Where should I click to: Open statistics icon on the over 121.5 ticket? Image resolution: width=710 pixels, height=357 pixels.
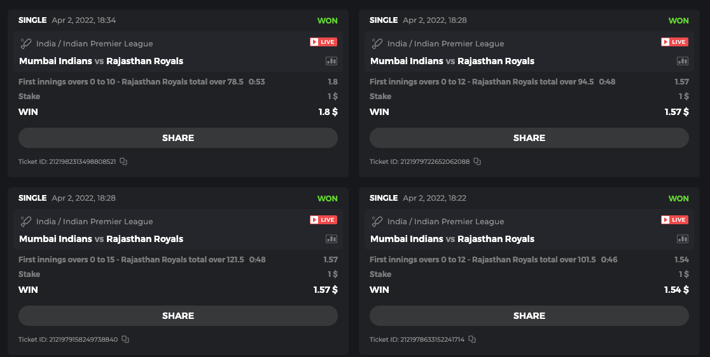[x=331, y=239]
